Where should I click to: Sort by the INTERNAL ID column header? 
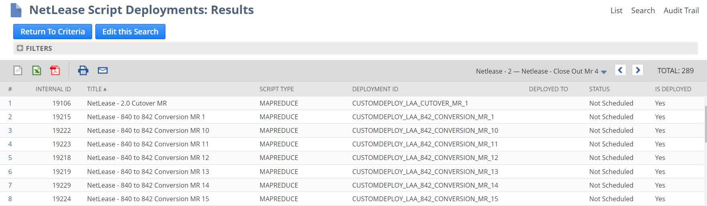pyautogui.click(x=53, y=89)
